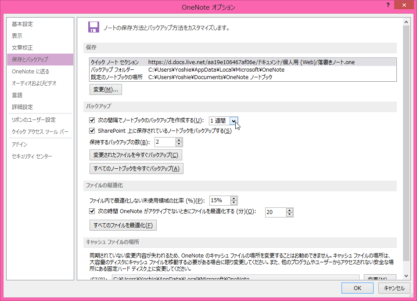Open the 1 週間 backup interval dropdown
The height and width of the screenshot is (301, 417).
234,121
